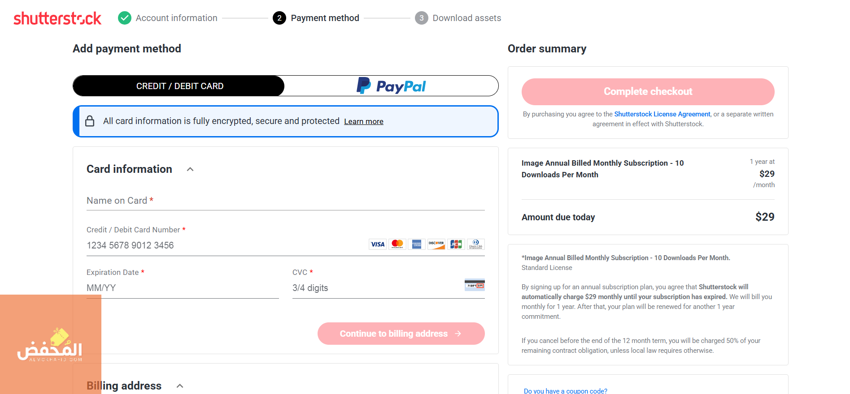This screenshot has height=394, width=850.
Task: Click the Visa card icon
Action: (378, 244)
